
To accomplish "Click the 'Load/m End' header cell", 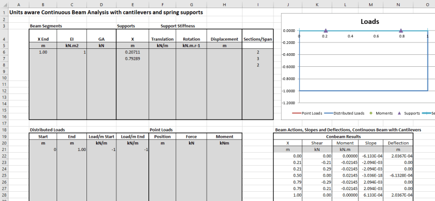I will click(x=133, y=137).
